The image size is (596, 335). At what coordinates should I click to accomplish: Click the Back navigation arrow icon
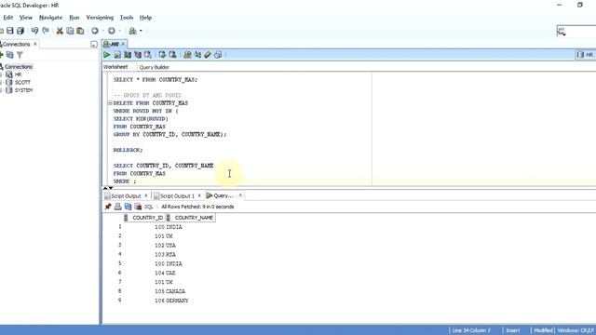click(x=95, y=31)
